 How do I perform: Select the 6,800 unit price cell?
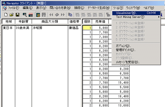tap(100, 105)
